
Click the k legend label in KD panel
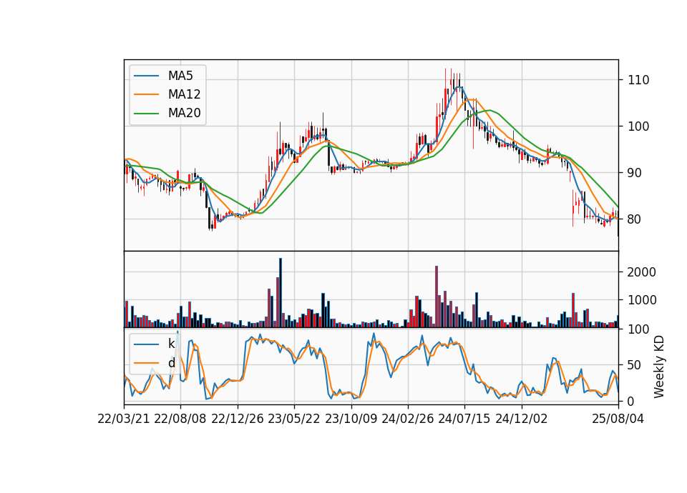pyautogui.click(x=171, y=344)
